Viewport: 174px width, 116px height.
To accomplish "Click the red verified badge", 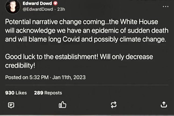I will pyautogui.click(x=56, y=3).
